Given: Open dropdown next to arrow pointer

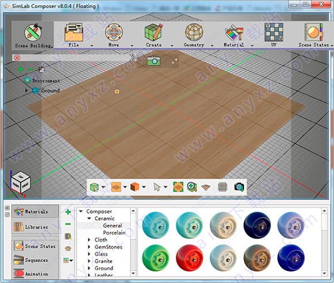Looking at the screenshot, I should (x=165, y=187).
